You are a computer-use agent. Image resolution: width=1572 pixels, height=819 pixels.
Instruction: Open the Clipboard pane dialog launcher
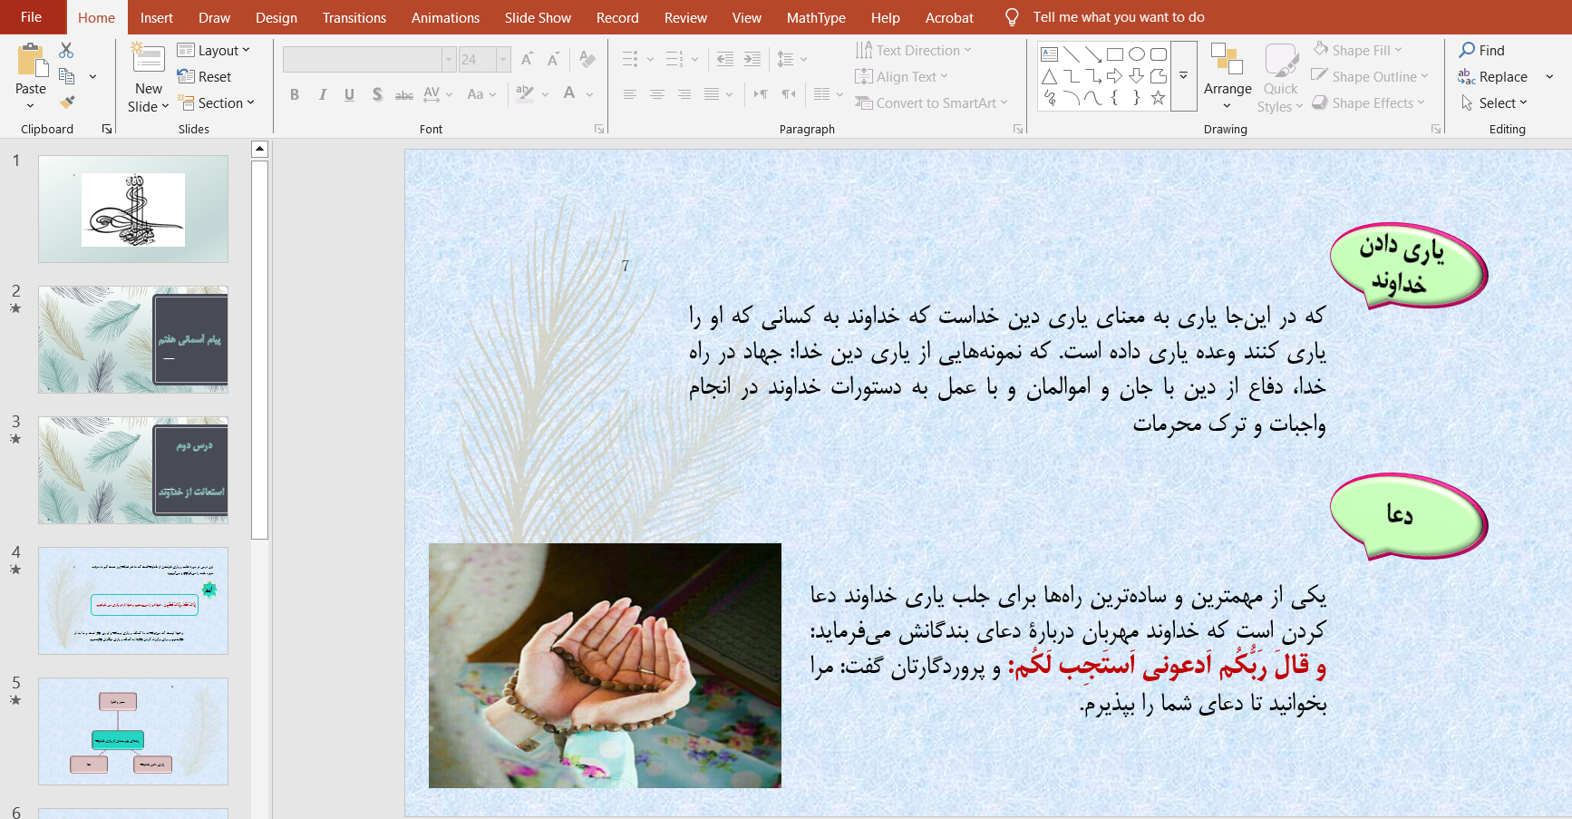click(x=107, y=130)
